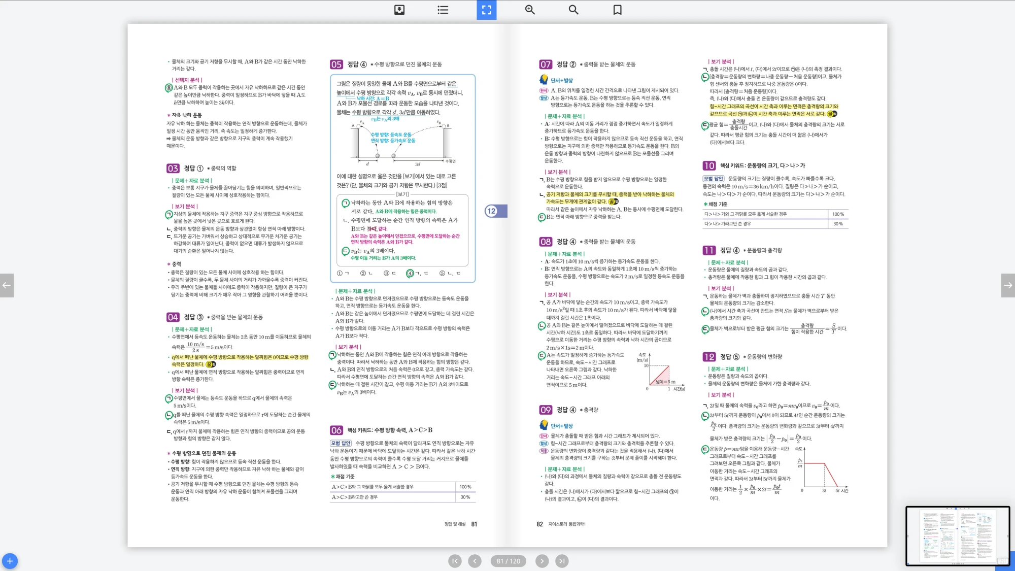1015x571 pixels.
Task: Open the search magnifier tool
Action: [x=573, y=10]
